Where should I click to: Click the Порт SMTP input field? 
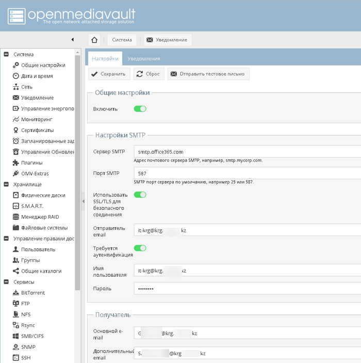[x=247, y=173]
